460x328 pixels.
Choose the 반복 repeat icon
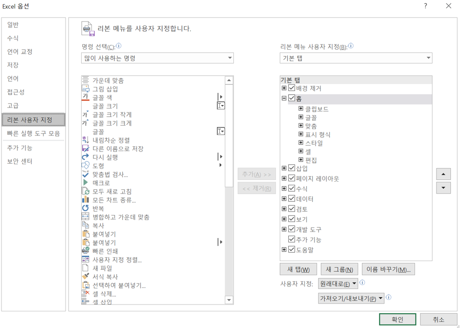pos(85,208)
